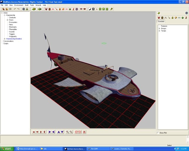Expand the Groups tree node
The height and width of the screenshot is (151, 189).
[159, 29]
